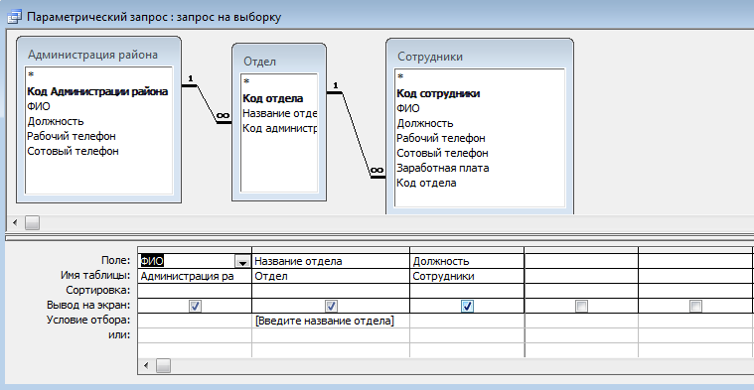Click table name cell Отдел in the grid

[x=331, y=276]
